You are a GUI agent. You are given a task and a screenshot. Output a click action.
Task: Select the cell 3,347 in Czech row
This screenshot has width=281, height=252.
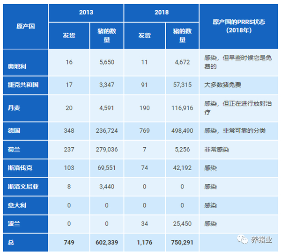(107, 85)
